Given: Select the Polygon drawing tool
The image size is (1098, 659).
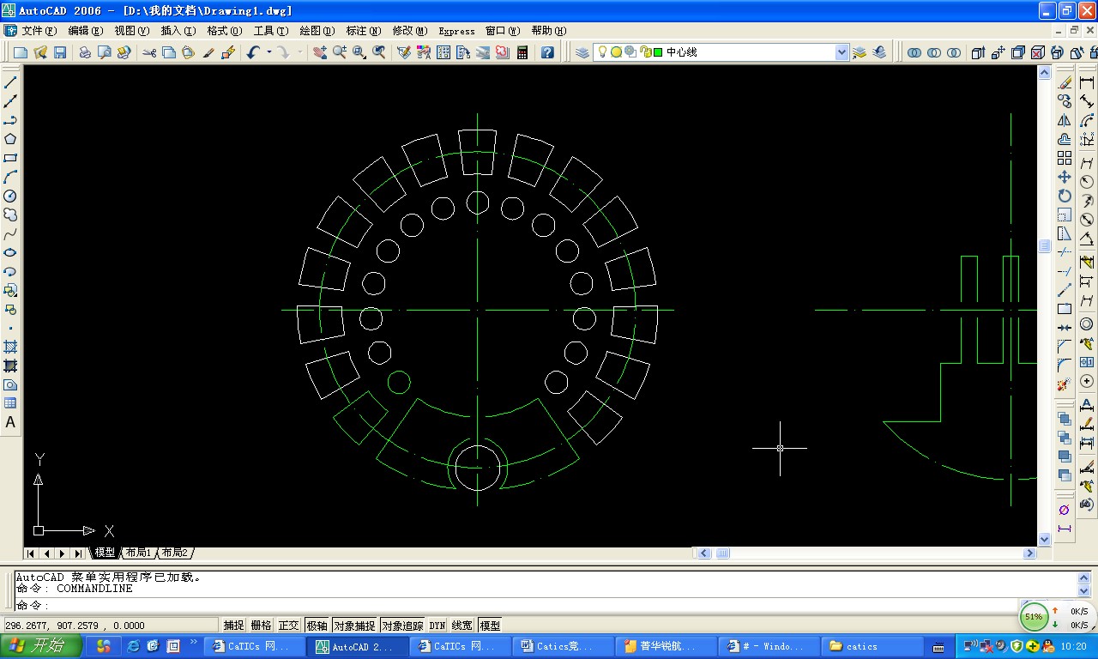Looking at the screenshot, I should tap(10, 139).
